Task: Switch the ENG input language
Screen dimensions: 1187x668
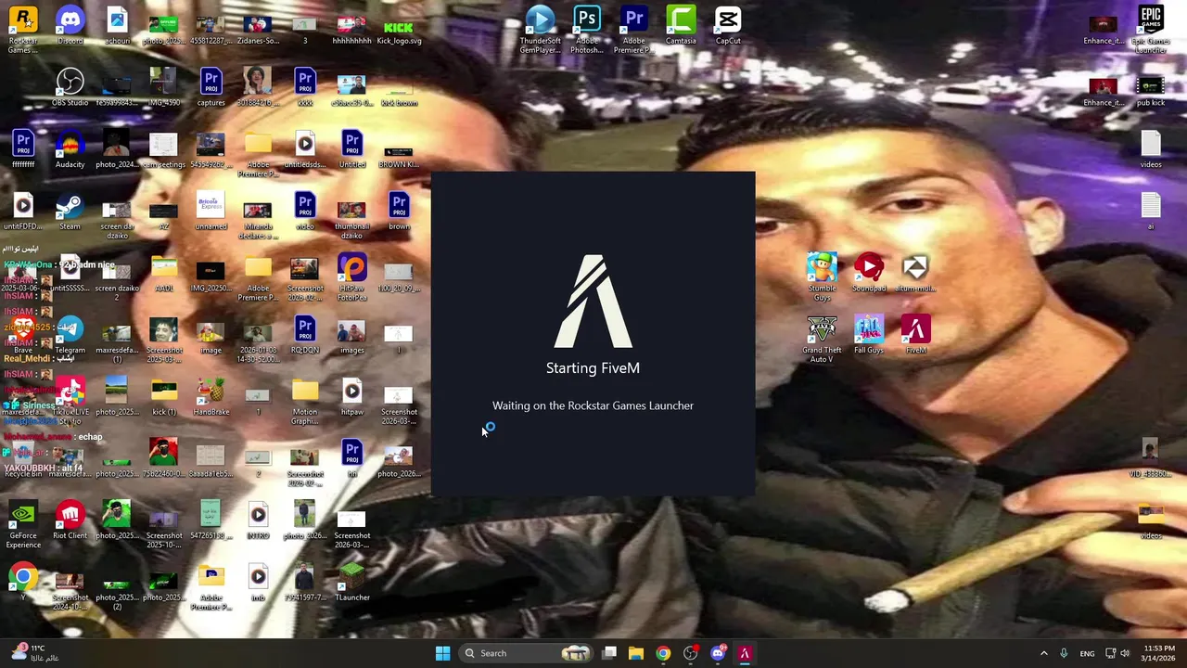Action: [1087, 653]
